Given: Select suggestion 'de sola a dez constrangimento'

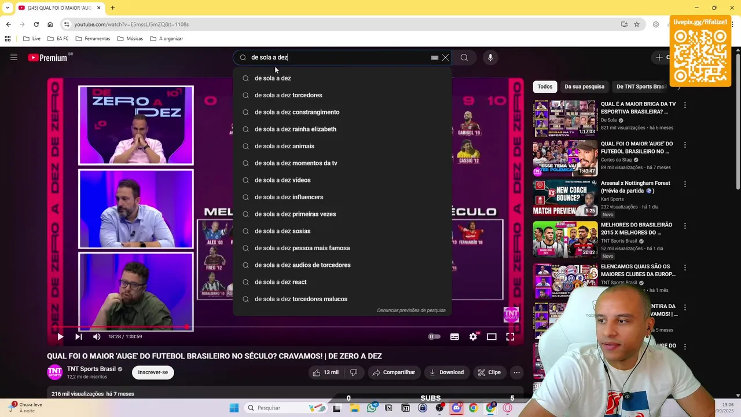Looking at the screenshot, I should pos(342,112).
